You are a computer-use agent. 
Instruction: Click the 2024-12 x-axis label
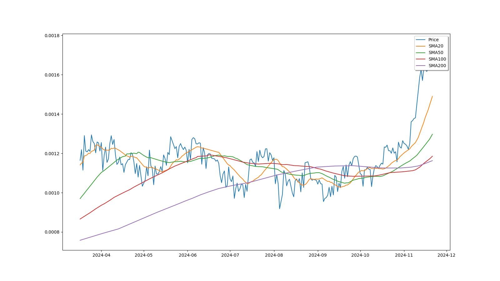[447, 255]
